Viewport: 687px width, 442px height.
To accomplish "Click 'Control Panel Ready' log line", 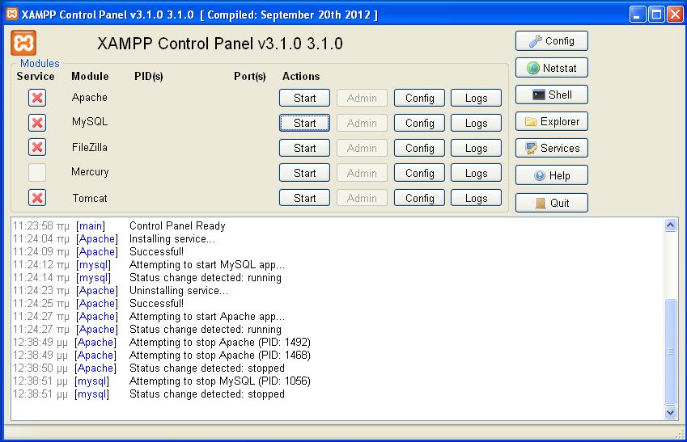I will [x=177, y=225].
